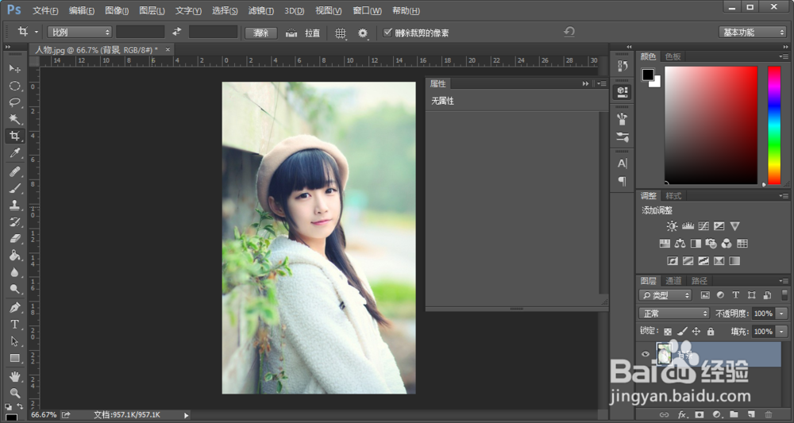Pick a color in the color field
Screen dimensions: 794x423
pyautogui.click(x=711, y=125)
